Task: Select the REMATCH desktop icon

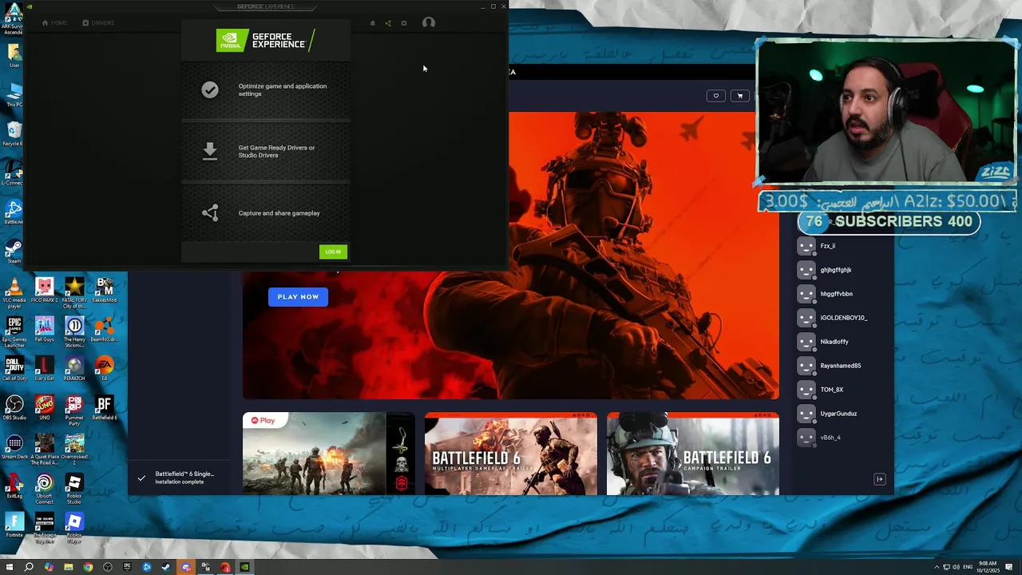Action: click(74, 369)
